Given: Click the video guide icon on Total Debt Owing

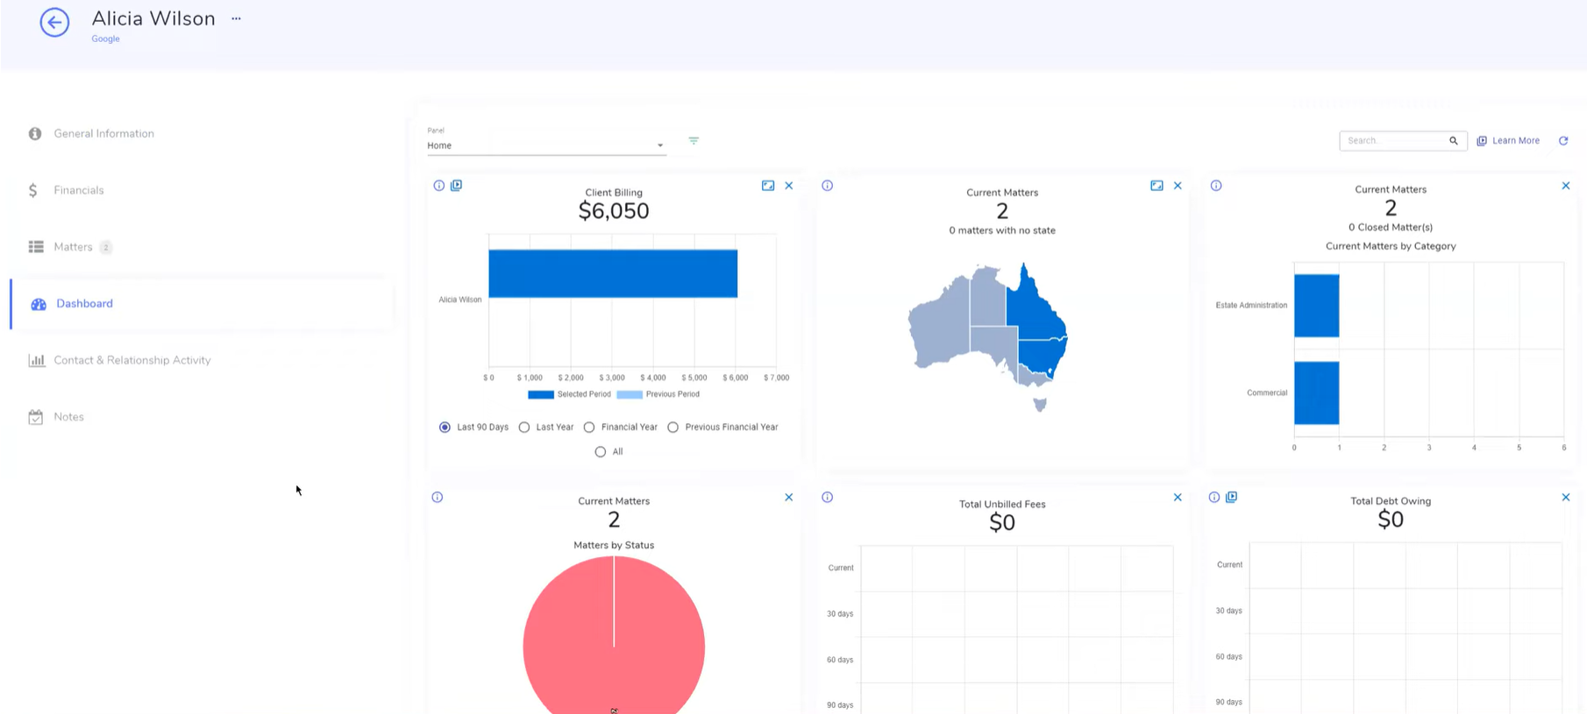Looking at the screenshot, I should tap(1231, 498).
